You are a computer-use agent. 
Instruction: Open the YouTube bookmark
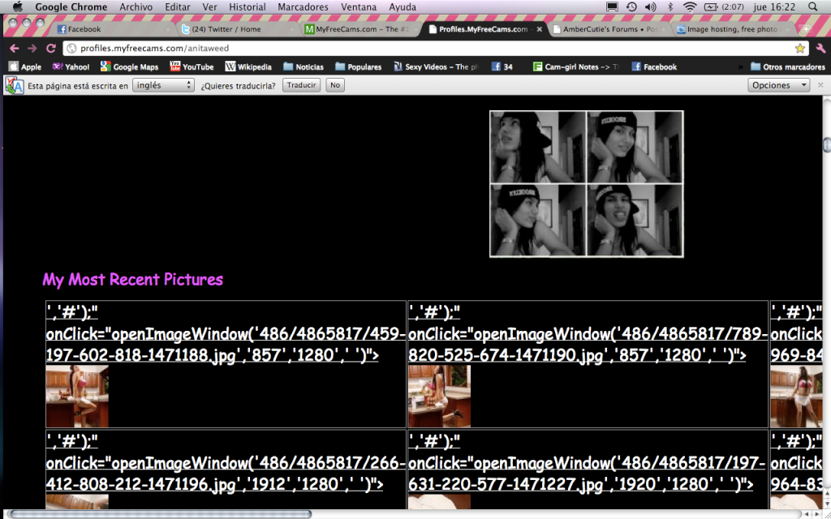click(192, 66)
